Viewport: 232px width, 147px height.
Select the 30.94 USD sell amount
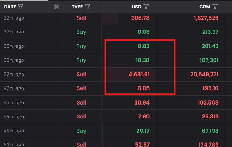(142, 102)
